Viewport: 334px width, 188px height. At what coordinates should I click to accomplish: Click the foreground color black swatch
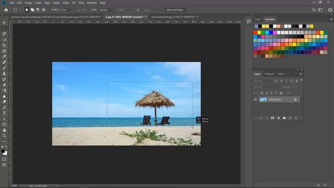3,151
